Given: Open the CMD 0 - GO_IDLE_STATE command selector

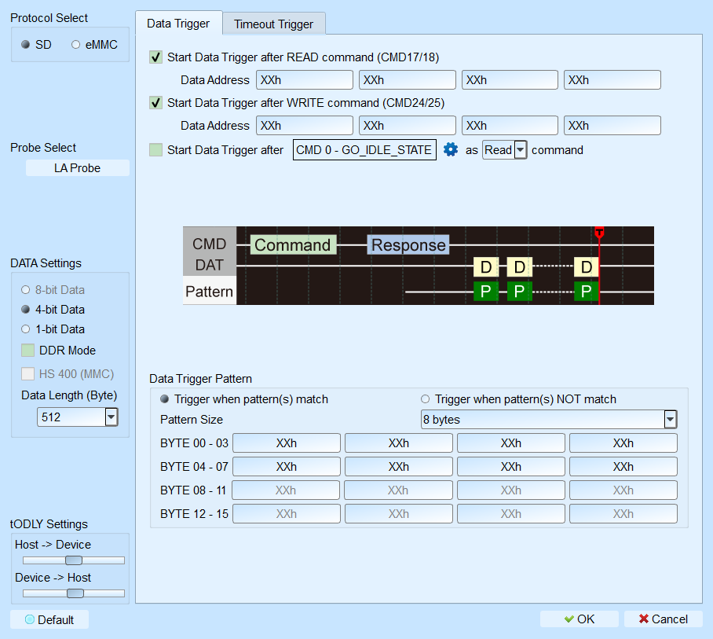Looking at the screenshot, I should [364, 150].
